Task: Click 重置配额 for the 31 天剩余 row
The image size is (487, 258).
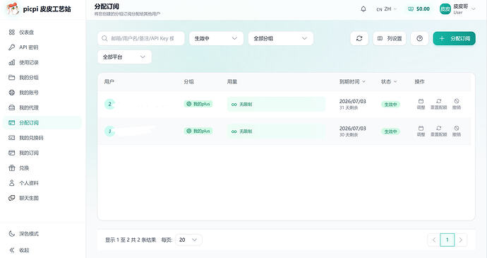Action: [x=438, y=104]
